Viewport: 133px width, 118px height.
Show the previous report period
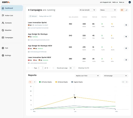[123, 82]
